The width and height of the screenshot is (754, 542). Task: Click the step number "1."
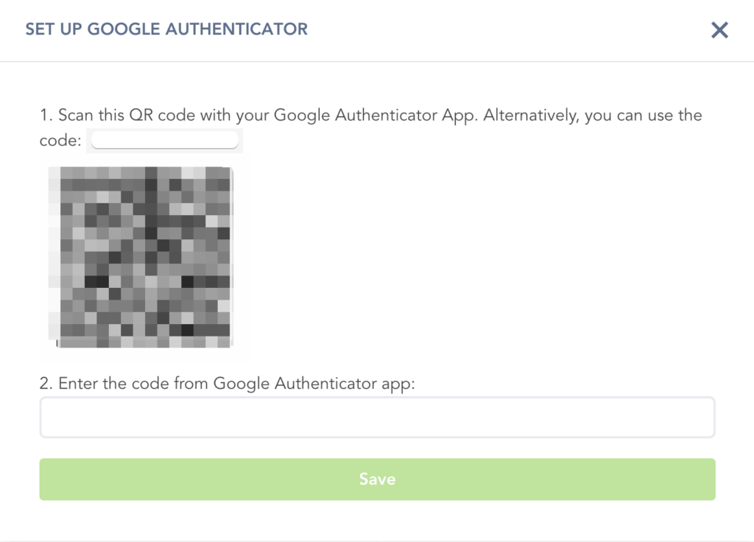46,116
